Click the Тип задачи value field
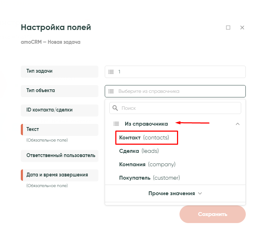Screen dimensions: 268x234 pyautogui.click(x=180, y=72)
